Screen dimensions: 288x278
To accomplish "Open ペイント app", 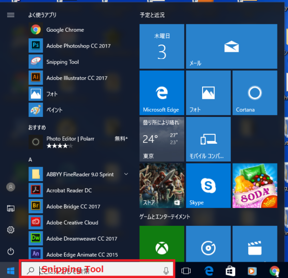I will point(78,110).
